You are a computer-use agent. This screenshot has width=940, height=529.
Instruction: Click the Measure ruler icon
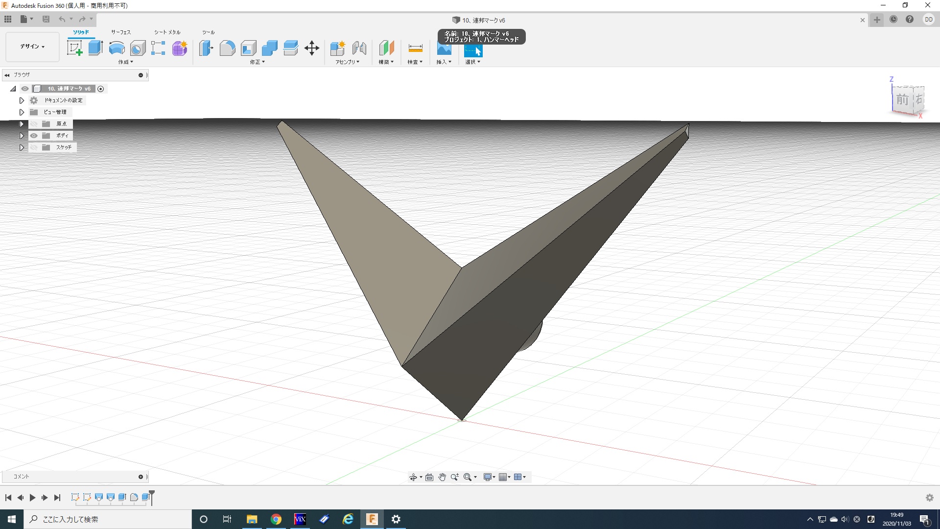[415, 48]
